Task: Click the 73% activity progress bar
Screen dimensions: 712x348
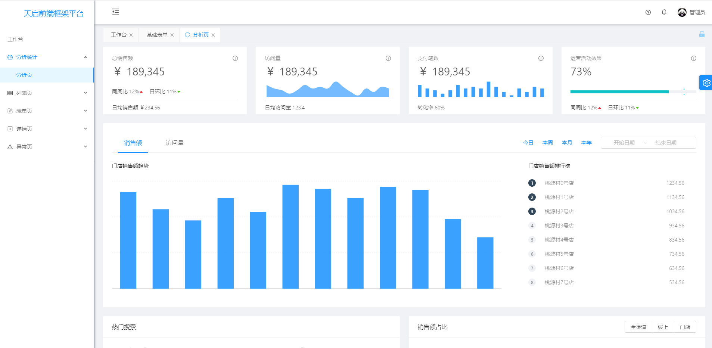Action: click(633, 92)
